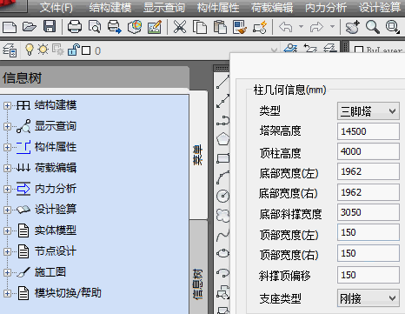Select the Polygon drawing tool
Viewport: 405px width, 314px height.
[222, 139]
